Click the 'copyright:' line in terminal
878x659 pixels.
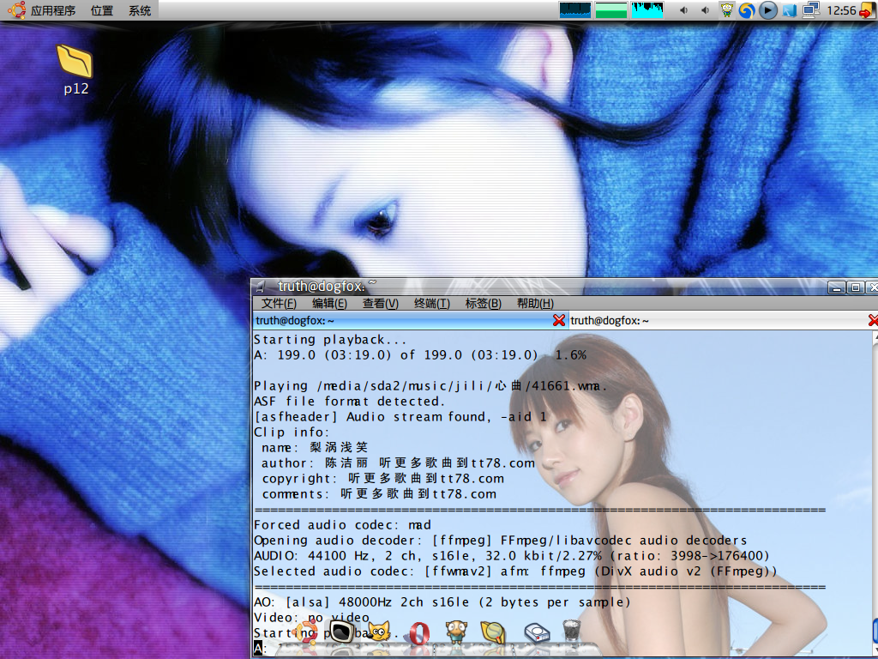383,479
